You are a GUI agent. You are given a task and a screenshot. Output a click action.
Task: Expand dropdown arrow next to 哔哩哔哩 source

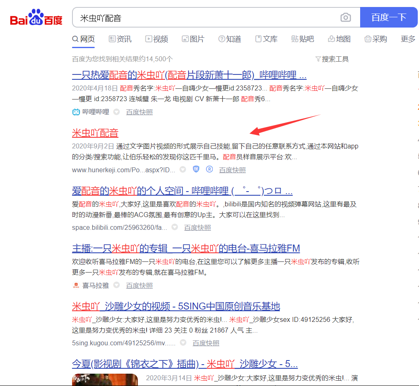coord(116,112)
